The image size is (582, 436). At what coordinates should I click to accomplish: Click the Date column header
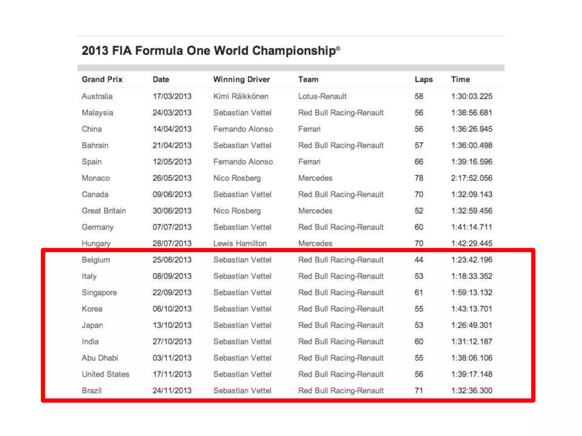[161, 79]
